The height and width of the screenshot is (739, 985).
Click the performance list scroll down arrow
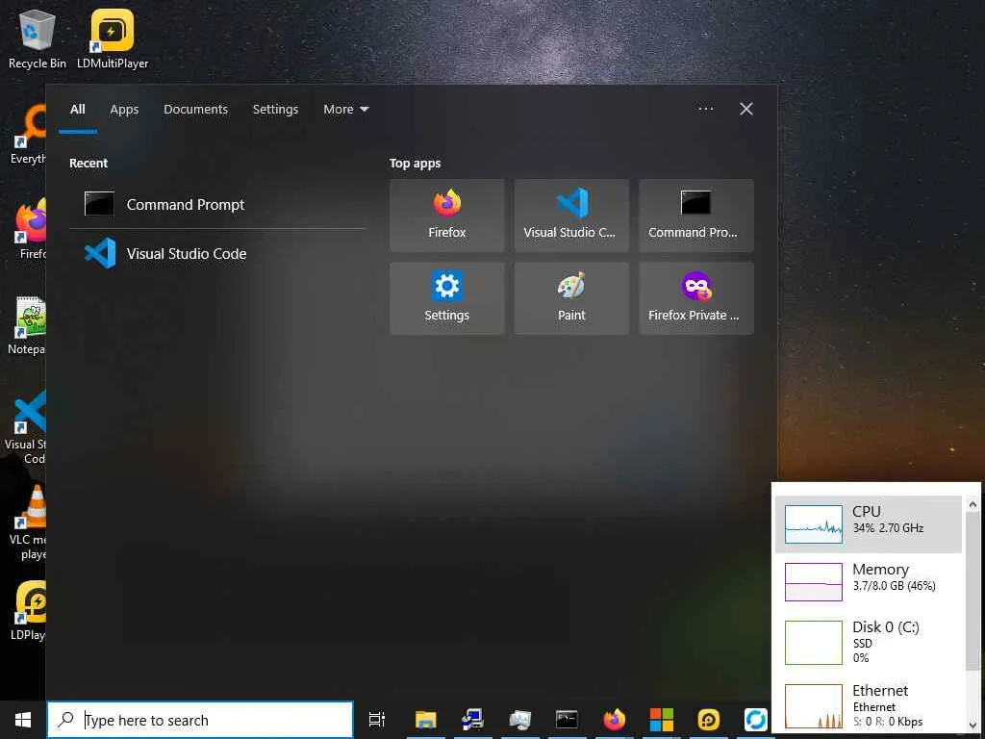972,725
